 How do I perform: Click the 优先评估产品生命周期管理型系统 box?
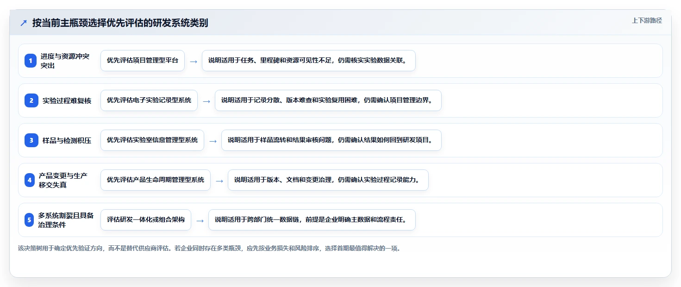[156, 180]
